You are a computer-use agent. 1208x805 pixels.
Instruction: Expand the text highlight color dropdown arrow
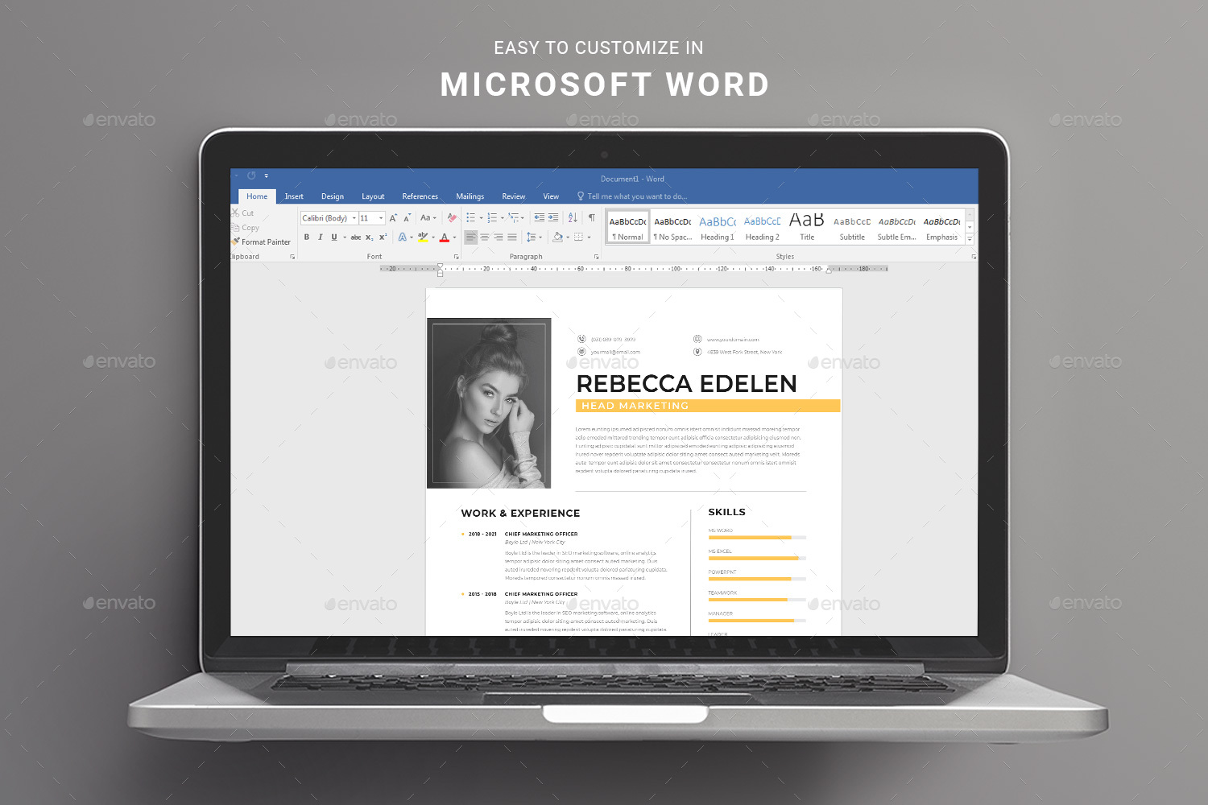click(x=433, y=237)
